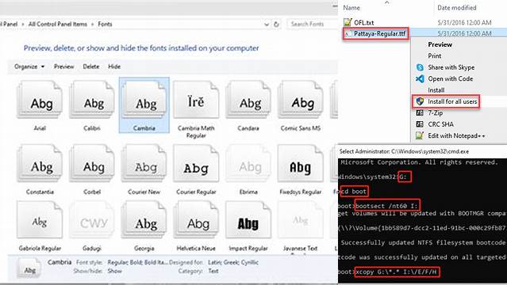Click the bootsect /nt60 I: command text
Viewport: 507px width, 285px height.
pos(387,206)
